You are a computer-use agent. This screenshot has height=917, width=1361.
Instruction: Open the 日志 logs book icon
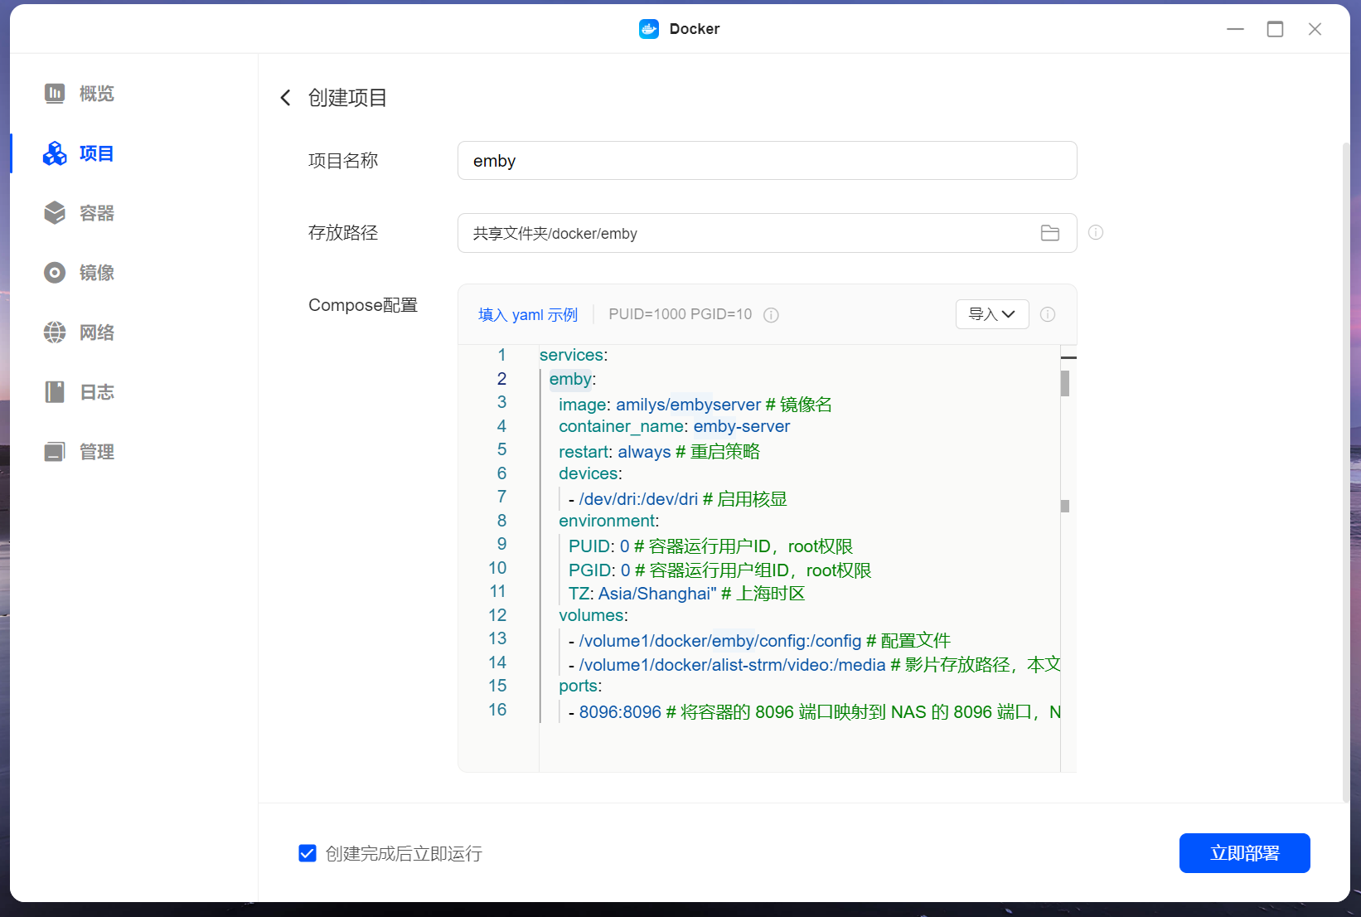(x=55, y=392)
